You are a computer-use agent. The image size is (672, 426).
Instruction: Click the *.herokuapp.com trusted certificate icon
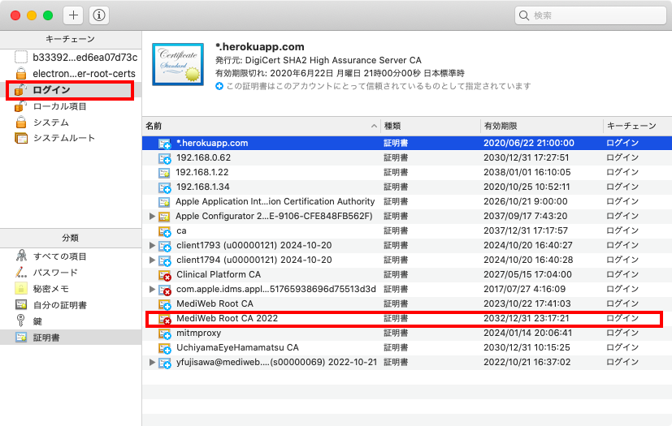(x=165, y=144)
